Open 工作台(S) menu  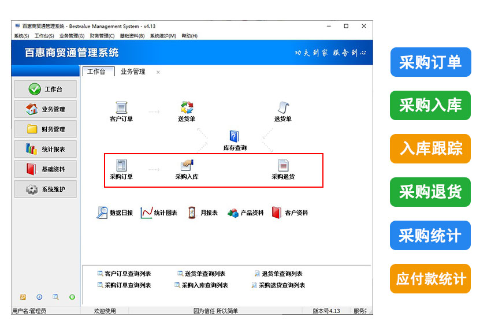point(44,36)
